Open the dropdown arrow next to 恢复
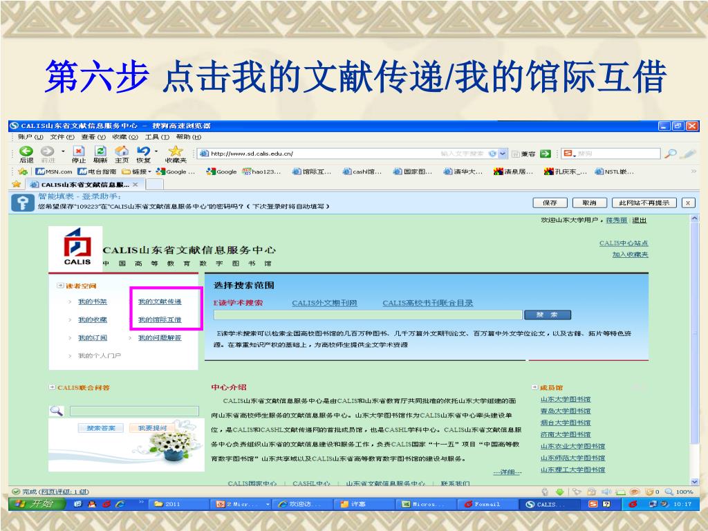The height and width of the screenshot is (531, 708). 156,151
